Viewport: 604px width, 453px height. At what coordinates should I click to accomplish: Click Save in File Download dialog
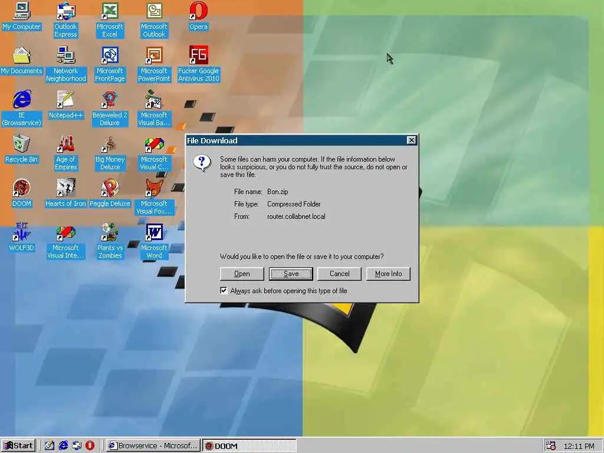coord(291,274)
